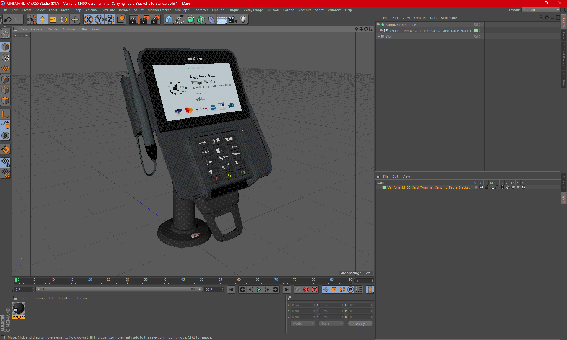Click frame 45 on the timeline ruler
The image size is (567, 340).
pyautogui.click(x=183, y=280)
